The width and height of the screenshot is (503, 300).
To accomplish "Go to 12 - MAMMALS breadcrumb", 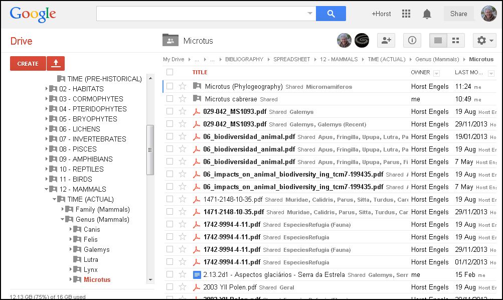I will [339, 59].
